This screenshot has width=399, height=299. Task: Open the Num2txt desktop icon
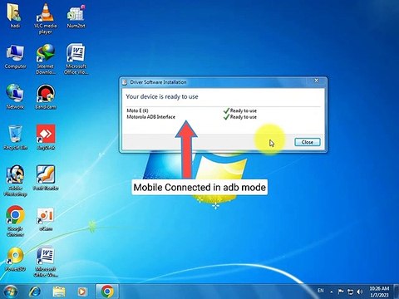76,16
